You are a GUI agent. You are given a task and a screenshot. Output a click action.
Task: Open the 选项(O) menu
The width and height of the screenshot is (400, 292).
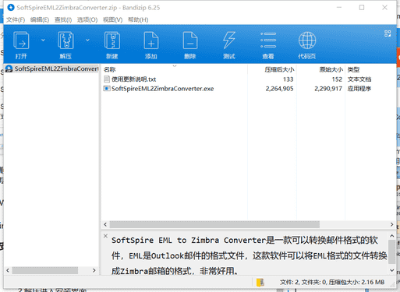pos(87,19)
